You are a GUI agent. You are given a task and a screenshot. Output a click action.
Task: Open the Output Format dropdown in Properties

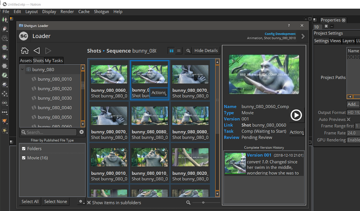[x=354, y=112]
